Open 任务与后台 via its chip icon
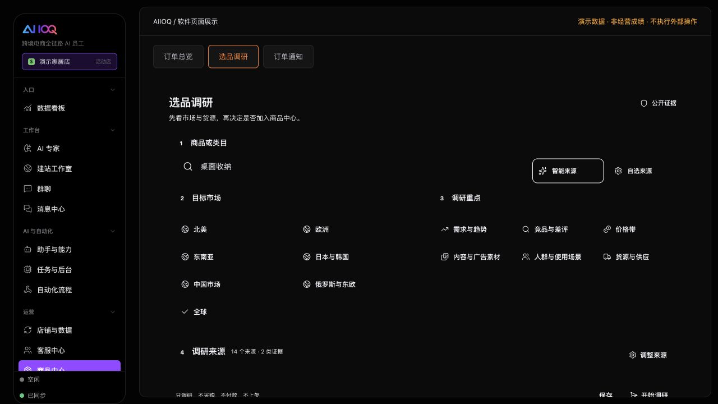The image size is (718, 404). (27, 270)
